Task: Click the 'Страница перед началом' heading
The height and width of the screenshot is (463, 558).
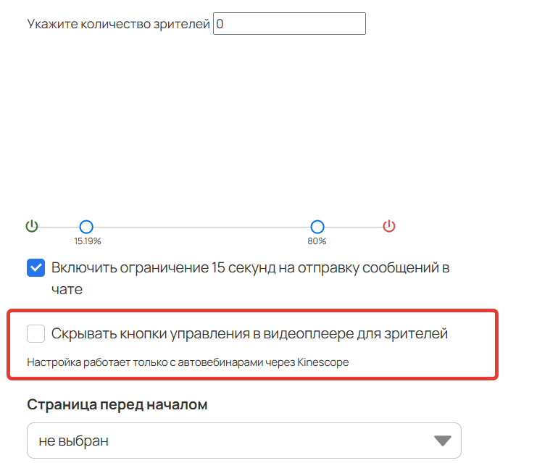Action: [x=117, y=404]
